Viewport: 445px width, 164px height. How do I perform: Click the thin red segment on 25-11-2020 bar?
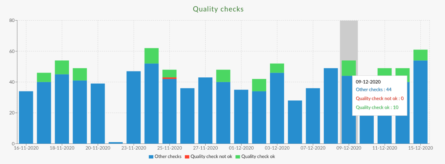[x=169, y=78]
